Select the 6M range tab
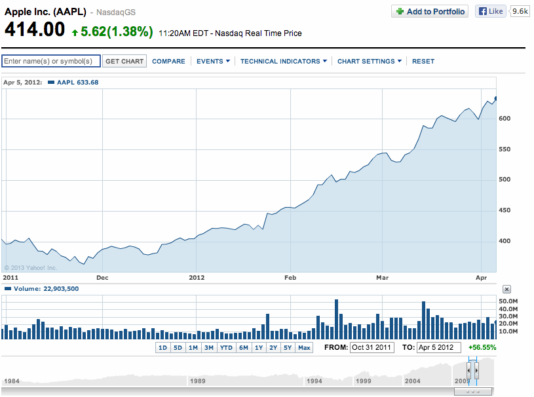This screenshot has height=397, width=534. pos(244,348)
